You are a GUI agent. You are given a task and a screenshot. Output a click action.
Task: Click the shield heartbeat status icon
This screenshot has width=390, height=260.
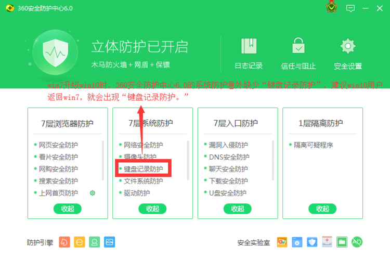coord(56,53)
